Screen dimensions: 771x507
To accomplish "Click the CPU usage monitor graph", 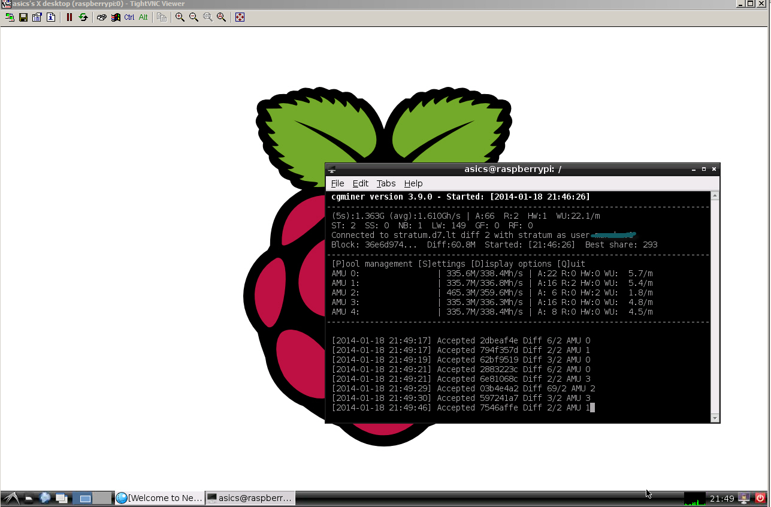I will (x=695, y=498).
